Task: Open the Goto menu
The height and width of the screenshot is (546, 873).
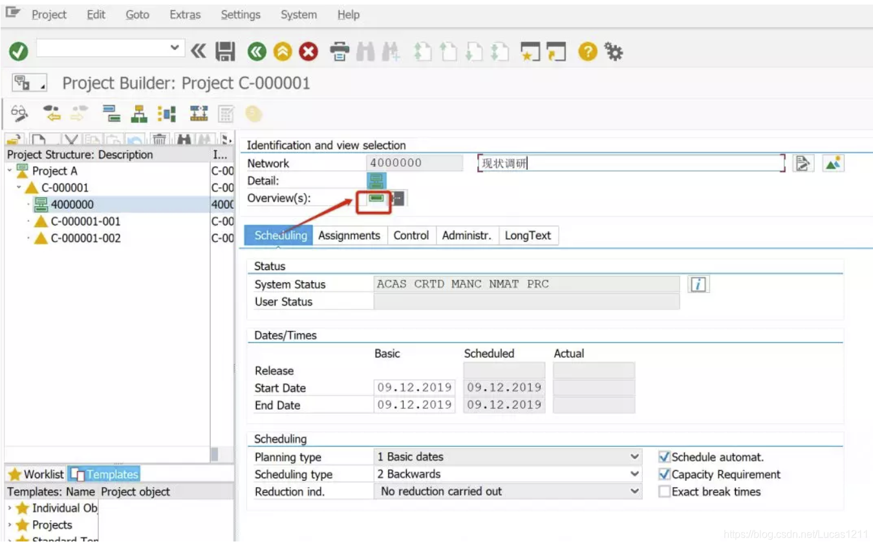Action: [137, 14]
